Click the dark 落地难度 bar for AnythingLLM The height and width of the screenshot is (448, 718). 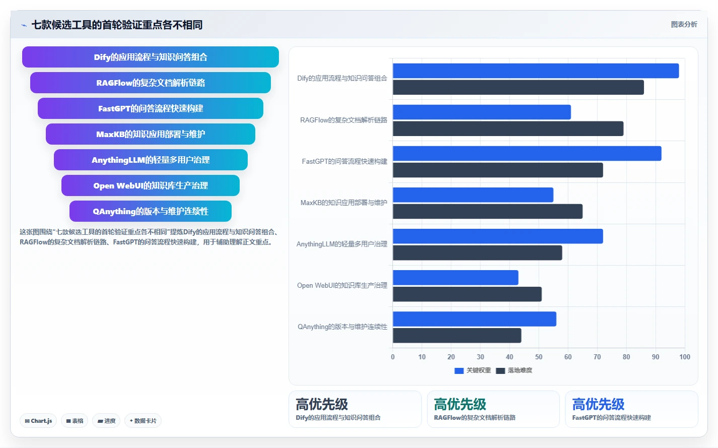coord(477,253)
